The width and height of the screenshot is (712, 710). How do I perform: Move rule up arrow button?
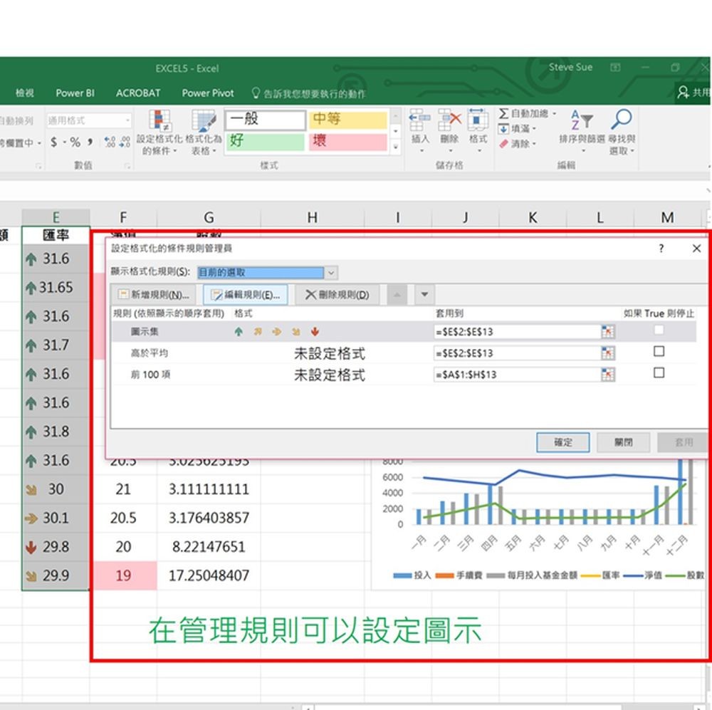click(397, 294)
